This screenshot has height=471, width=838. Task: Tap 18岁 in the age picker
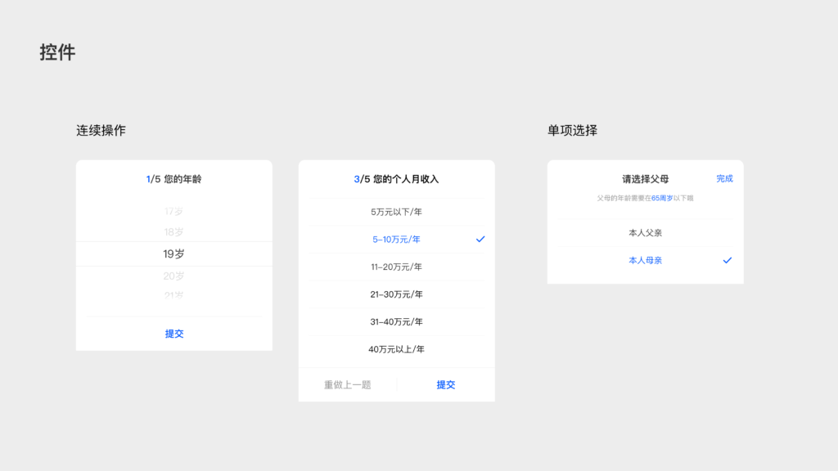point(173,232)
